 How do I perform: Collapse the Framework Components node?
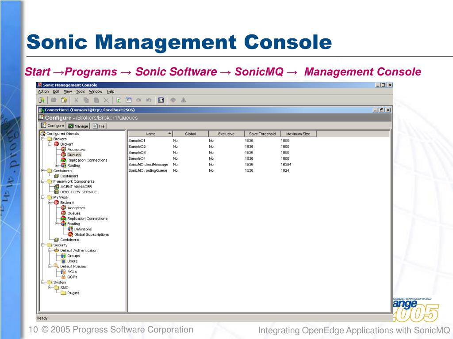click(x=43, y=181)
